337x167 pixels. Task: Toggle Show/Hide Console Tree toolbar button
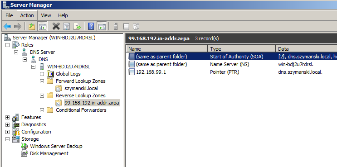(x=42, y=27)
